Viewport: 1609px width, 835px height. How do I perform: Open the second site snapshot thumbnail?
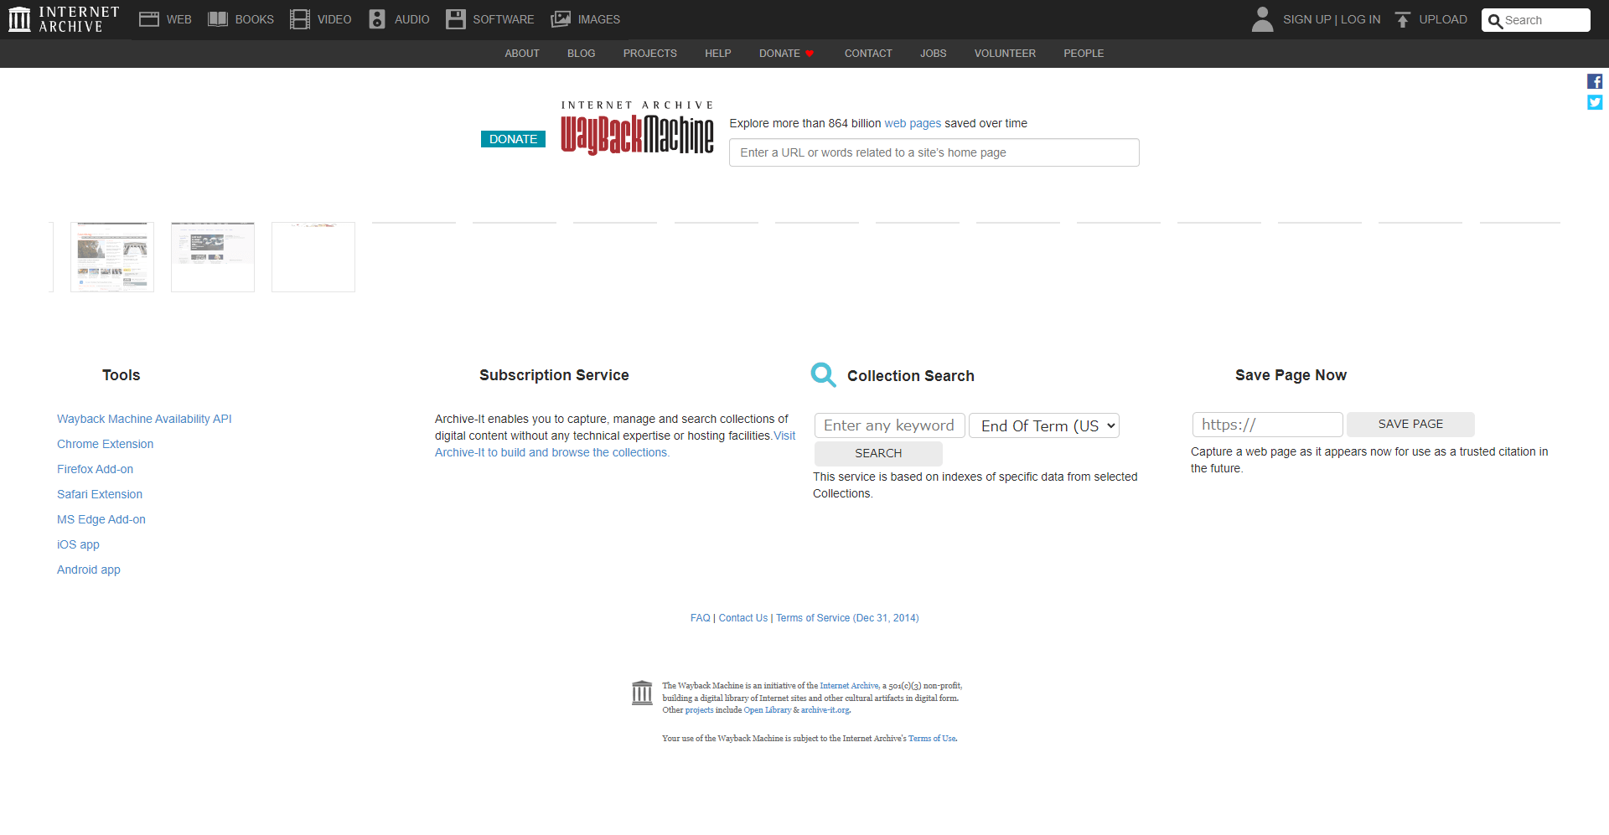(x=213, y=257)
